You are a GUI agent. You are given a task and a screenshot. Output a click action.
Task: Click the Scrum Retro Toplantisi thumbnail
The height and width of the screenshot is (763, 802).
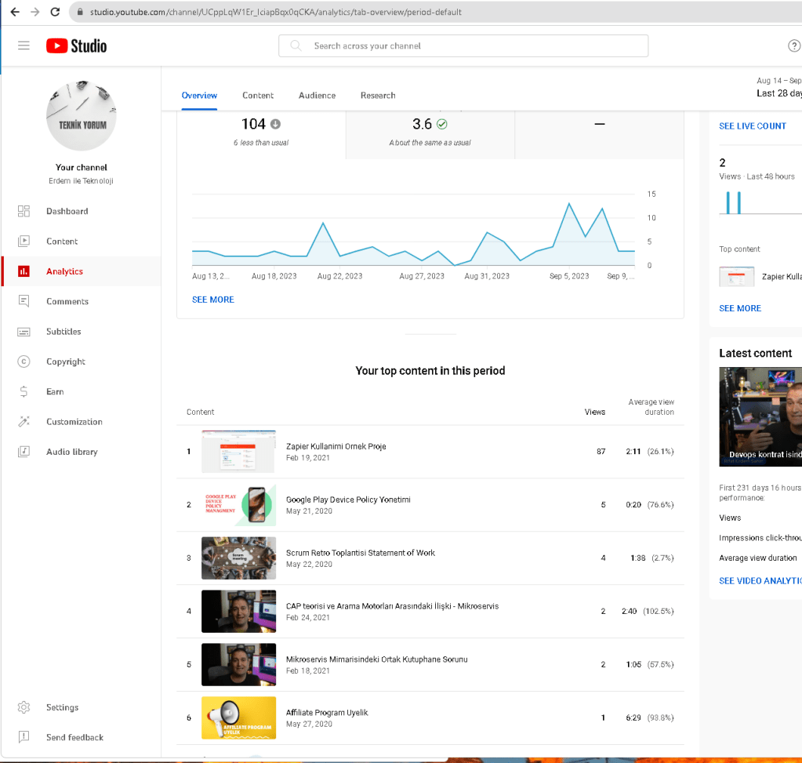click(x=238, y=558)
